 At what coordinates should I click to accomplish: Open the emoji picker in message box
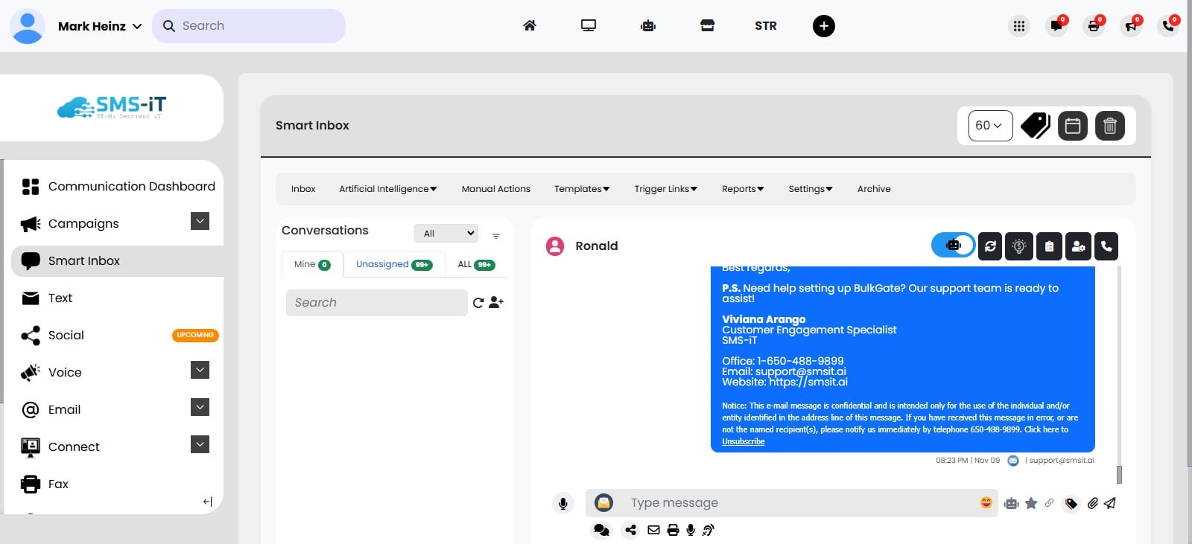pyautogui.click(x=986, y=502)
